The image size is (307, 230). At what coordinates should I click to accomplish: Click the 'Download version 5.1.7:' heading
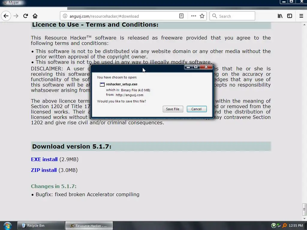(72, 146)
